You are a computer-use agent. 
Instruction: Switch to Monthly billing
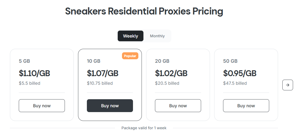tap(157, 36)
